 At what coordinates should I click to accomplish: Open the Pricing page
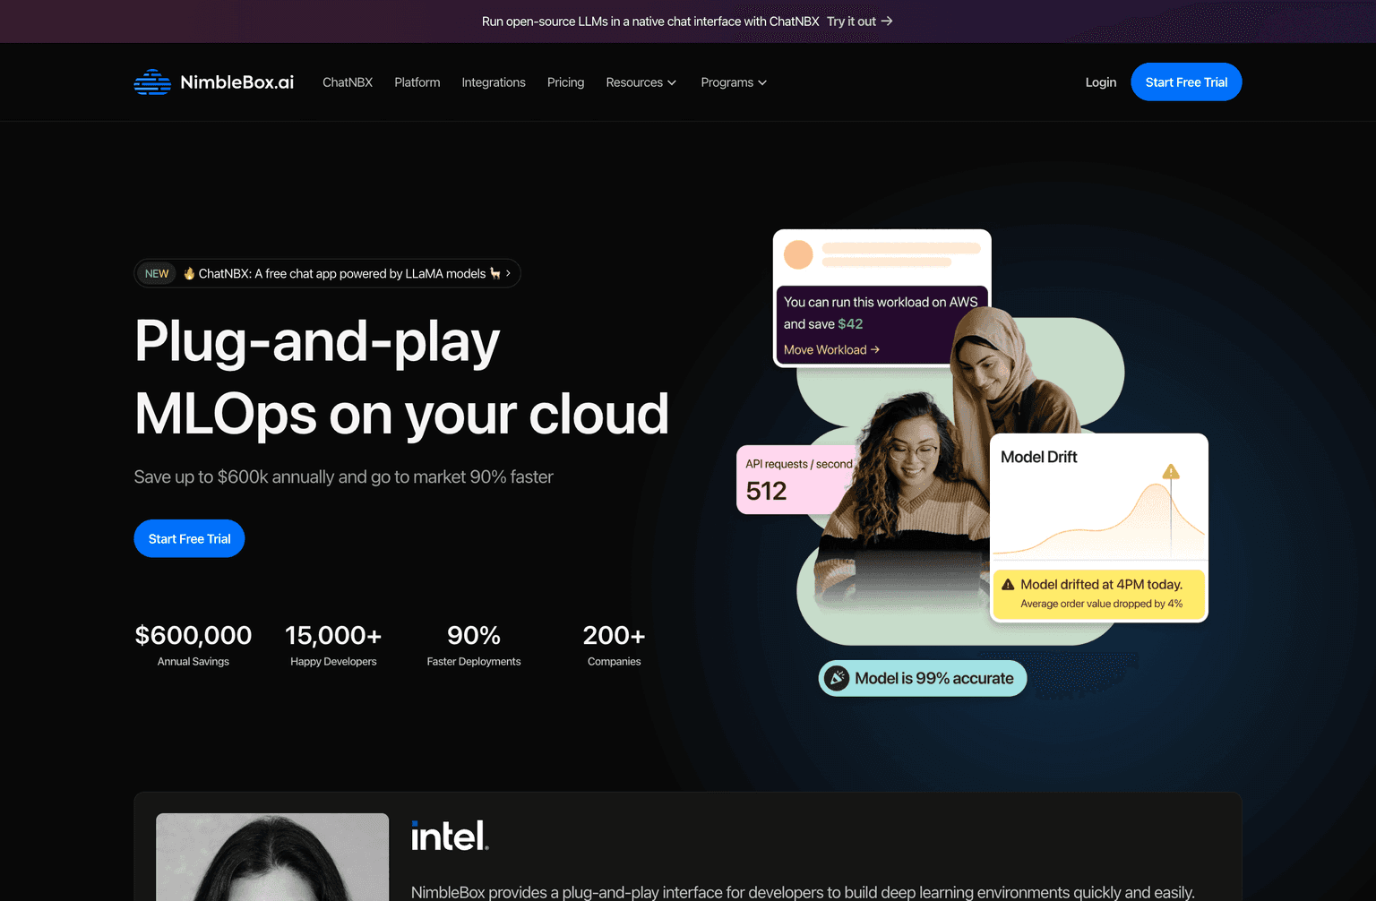point(565,82)
